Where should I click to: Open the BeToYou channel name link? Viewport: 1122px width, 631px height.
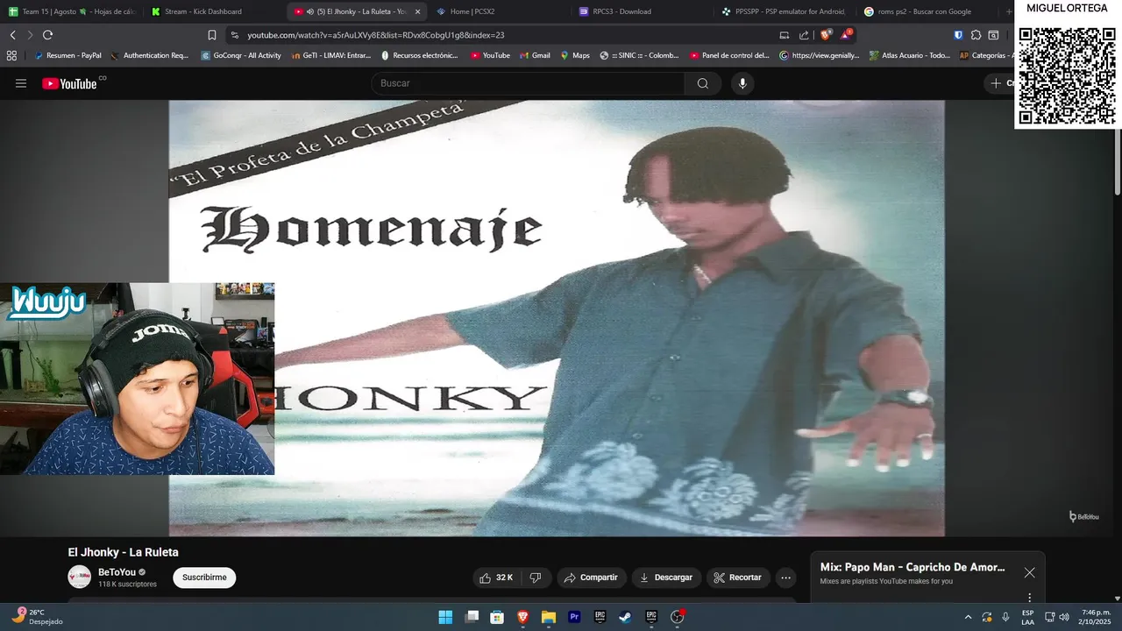[117, 572]
